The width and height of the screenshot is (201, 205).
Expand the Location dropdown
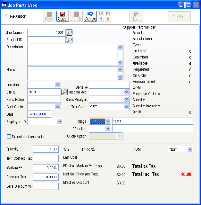57,85
